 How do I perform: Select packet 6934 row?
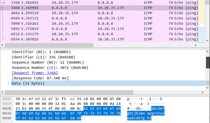[99, 39]
